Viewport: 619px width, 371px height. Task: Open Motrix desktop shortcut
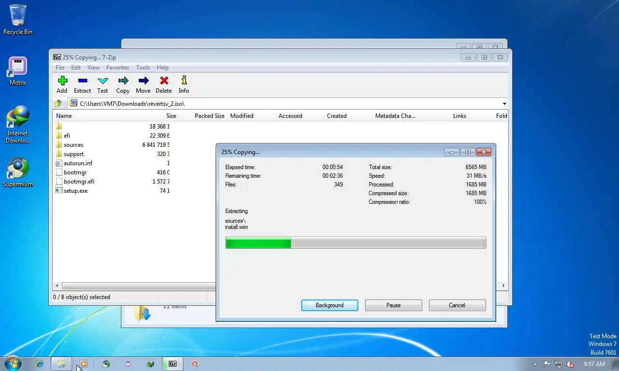point(18,71)
